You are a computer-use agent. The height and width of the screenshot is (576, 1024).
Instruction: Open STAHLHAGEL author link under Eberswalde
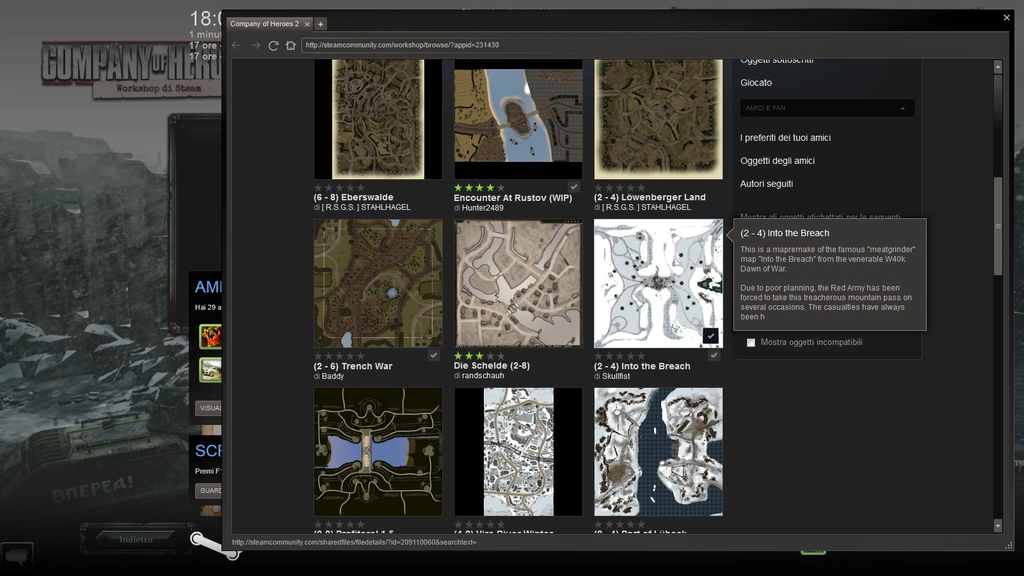(x=366, y=207)
